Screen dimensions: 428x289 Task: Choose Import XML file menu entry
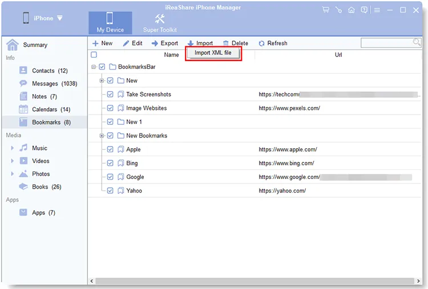(213, 52)
